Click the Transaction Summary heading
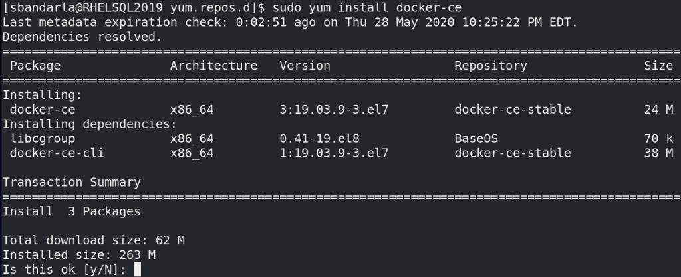Screen dimensions: 681x277 click(x=72, y=182)
